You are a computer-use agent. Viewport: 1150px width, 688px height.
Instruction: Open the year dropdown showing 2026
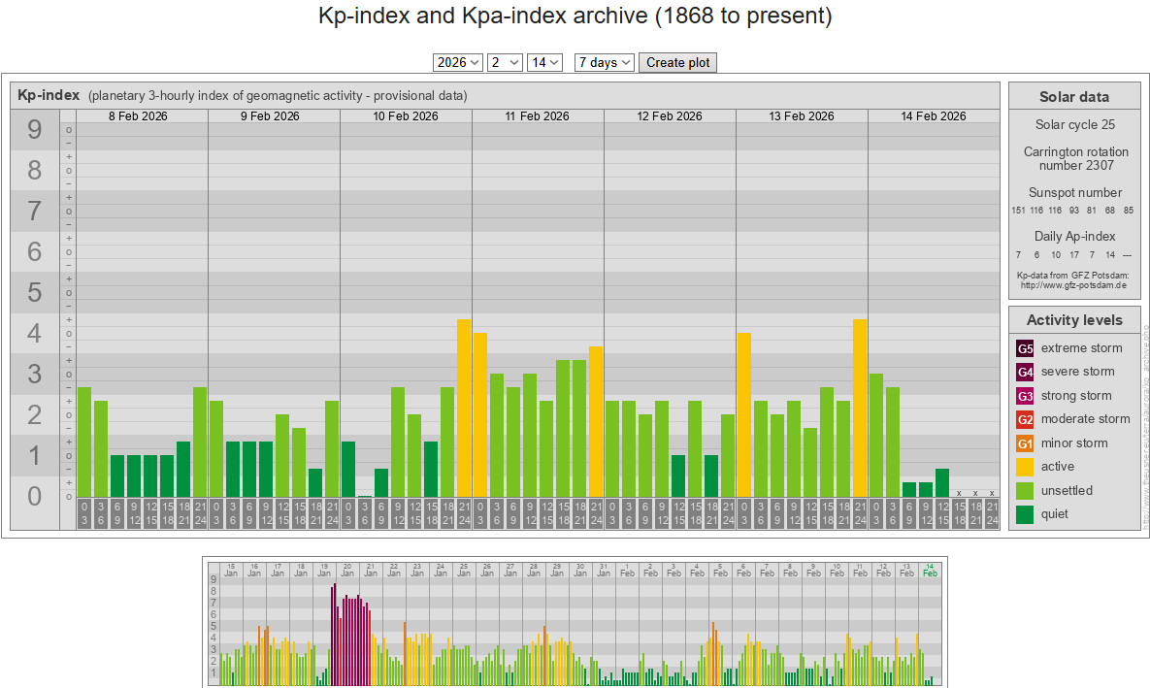(x=457, y=62)
